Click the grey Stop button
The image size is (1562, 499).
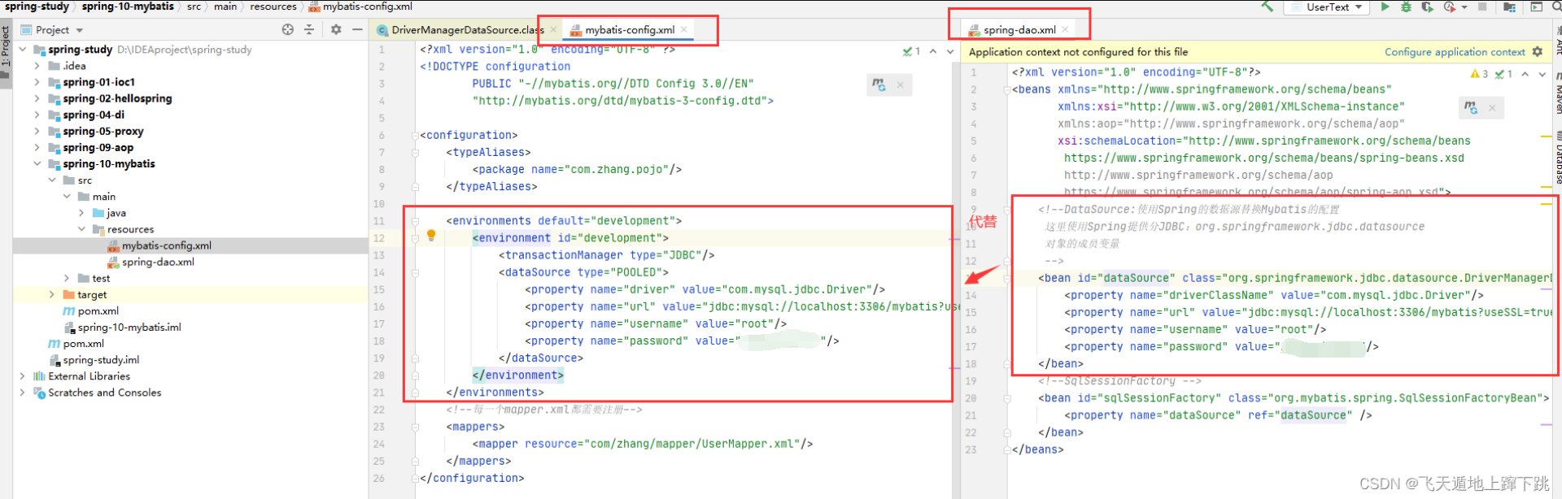coord(1482,7)
